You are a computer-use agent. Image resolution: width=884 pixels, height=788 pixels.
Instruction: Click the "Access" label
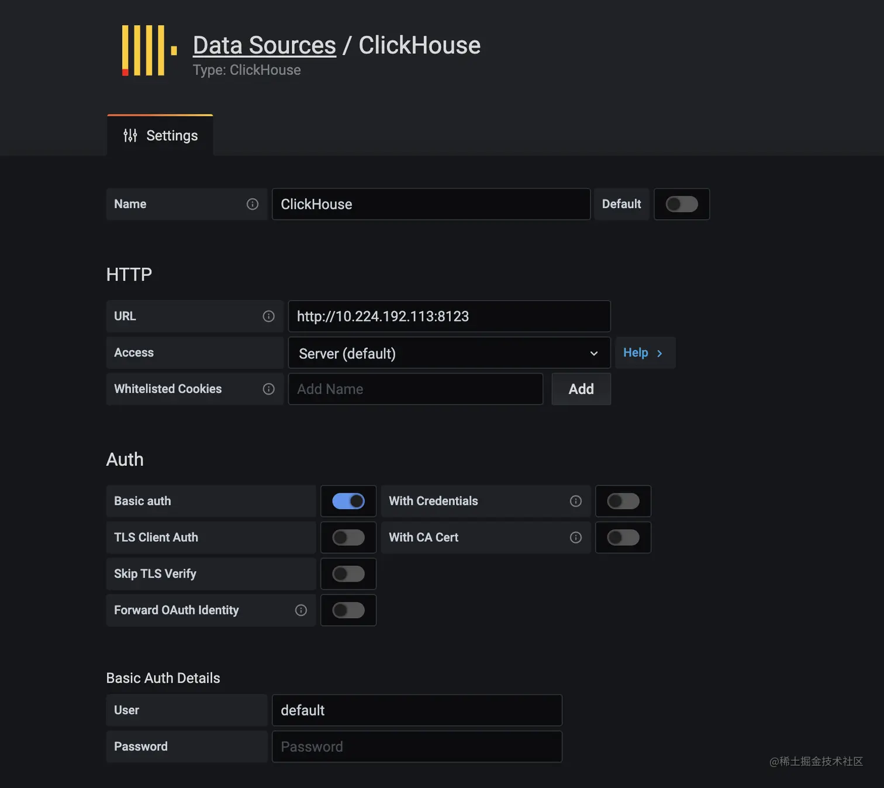tap(134, 352)
